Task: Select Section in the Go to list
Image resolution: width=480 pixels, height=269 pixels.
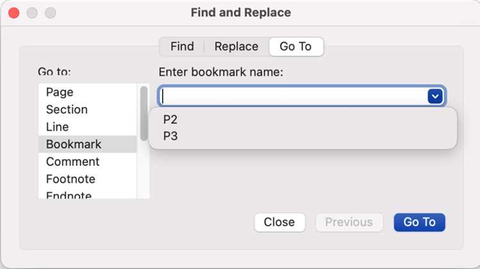Action: click(67, 110)
